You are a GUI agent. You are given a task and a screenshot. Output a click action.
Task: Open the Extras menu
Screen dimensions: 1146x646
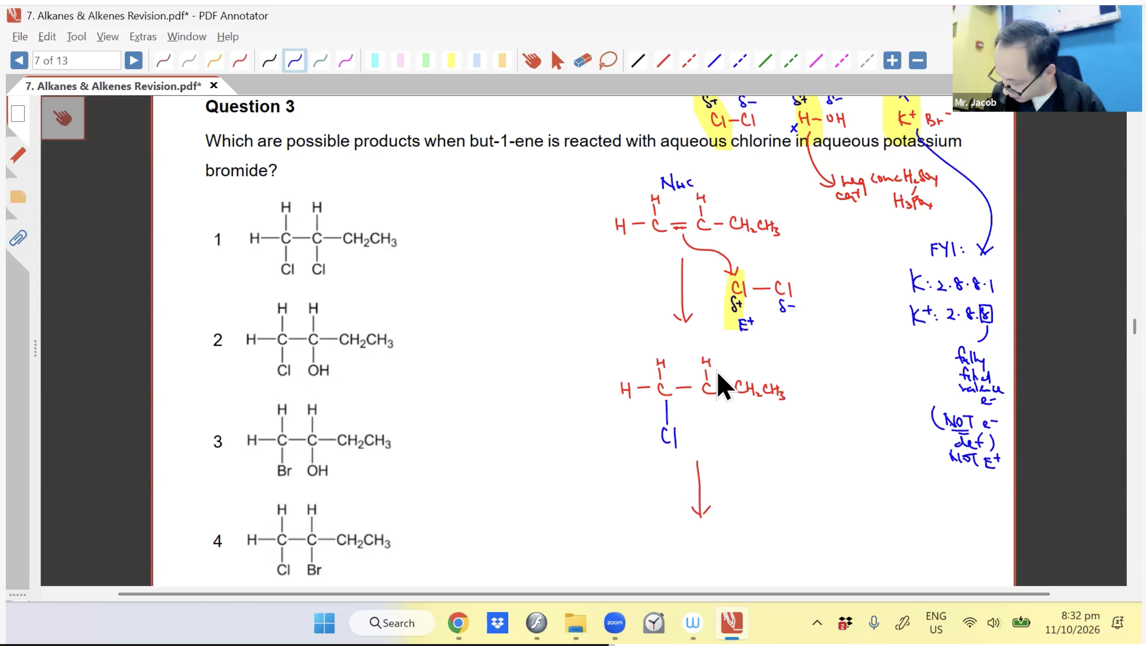143,37
